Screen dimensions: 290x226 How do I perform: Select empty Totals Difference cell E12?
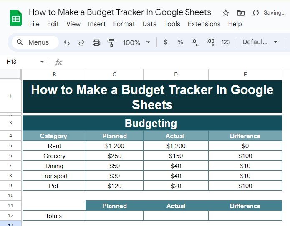coord(245,216)
